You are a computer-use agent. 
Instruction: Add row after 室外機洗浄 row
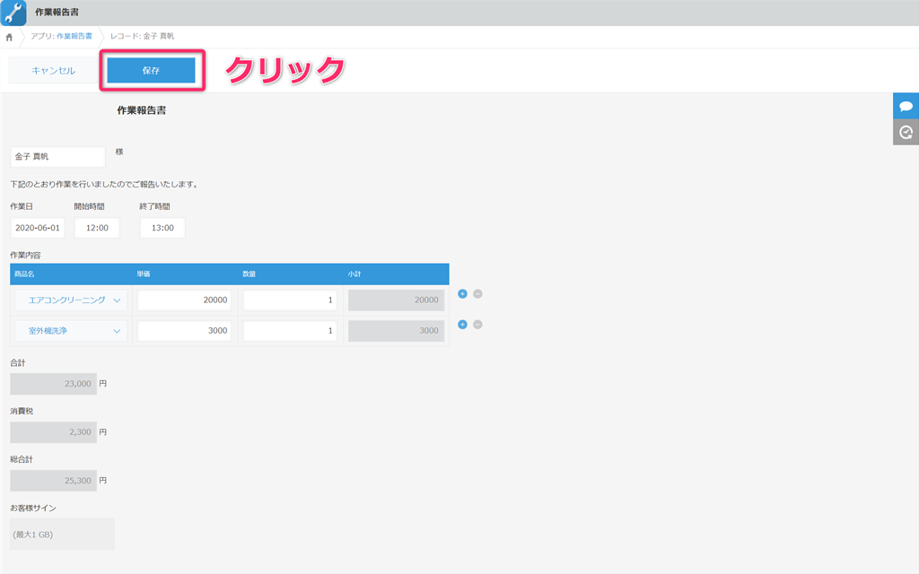(x=462, y=325)
